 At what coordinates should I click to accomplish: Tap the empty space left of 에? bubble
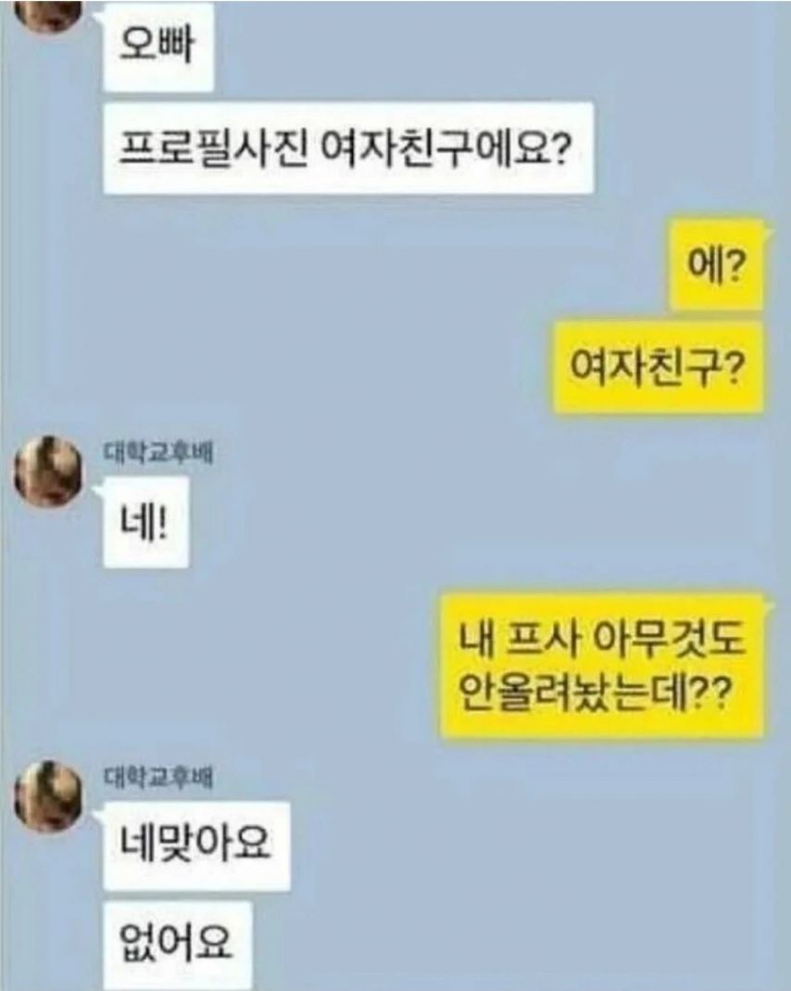tap(379, 264)
